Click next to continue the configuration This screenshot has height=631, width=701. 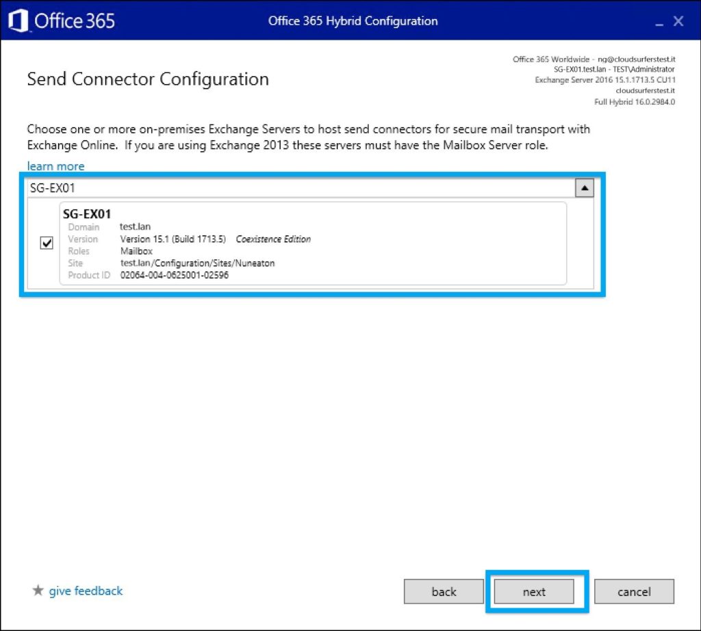click(x=534, y=592)
